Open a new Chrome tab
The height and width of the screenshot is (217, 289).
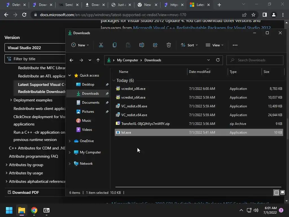(x=219, y=5)
